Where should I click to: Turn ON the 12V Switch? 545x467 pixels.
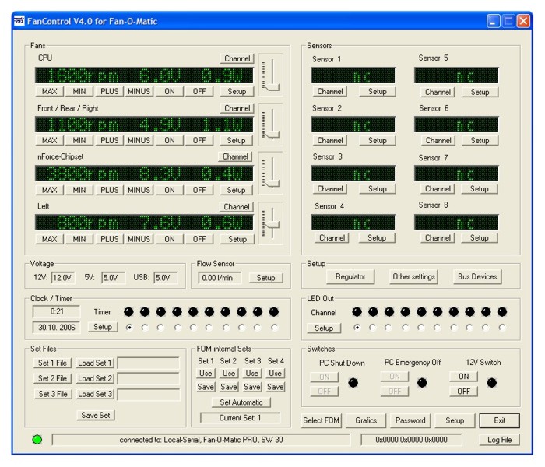point(462,377)
